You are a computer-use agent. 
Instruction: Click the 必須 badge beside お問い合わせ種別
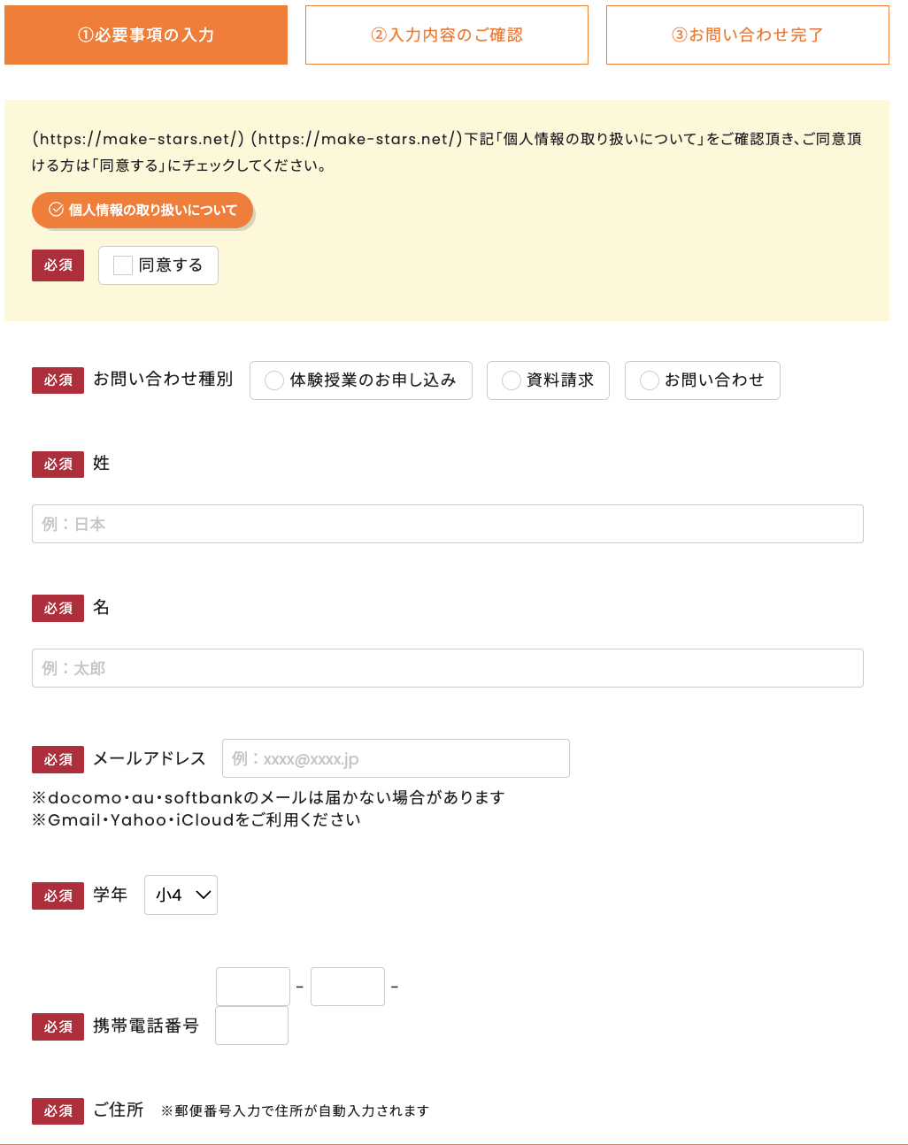point(58,380)
